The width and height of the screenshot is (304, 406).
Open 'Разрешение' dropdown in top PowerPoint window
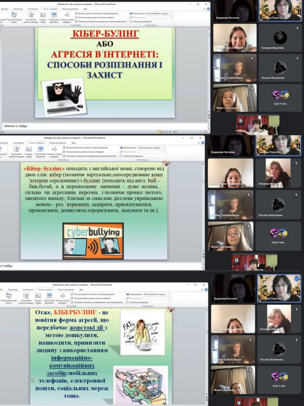point(172,13)
